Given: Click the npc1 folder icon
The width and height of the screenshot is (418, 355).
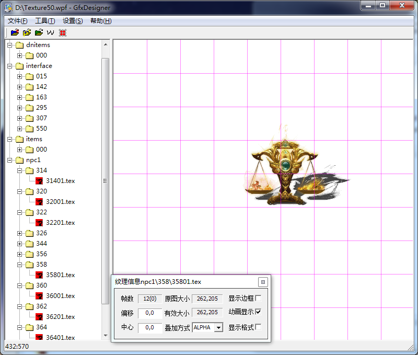Looking at the screenshot, I should [20, 160].
